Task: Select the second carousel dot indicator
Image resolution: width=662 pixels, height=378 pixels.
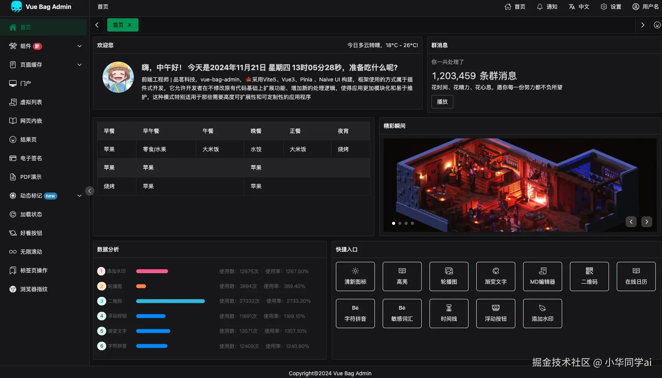Action: 400,223
